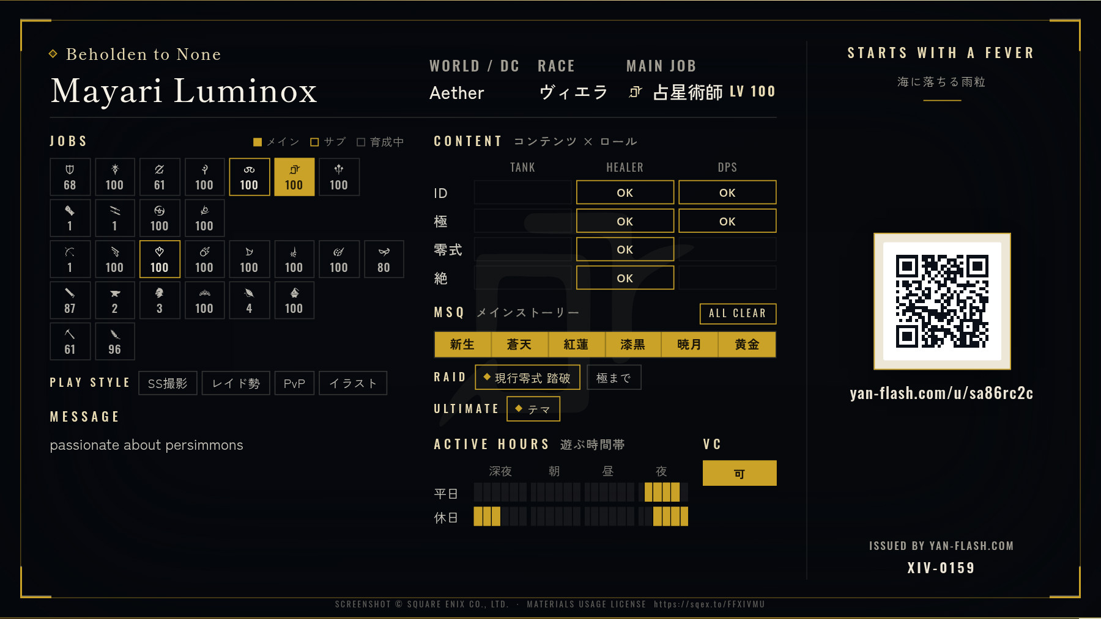
Task: Click the ALL CLEAR button
Action: click(x=738, y=313)
